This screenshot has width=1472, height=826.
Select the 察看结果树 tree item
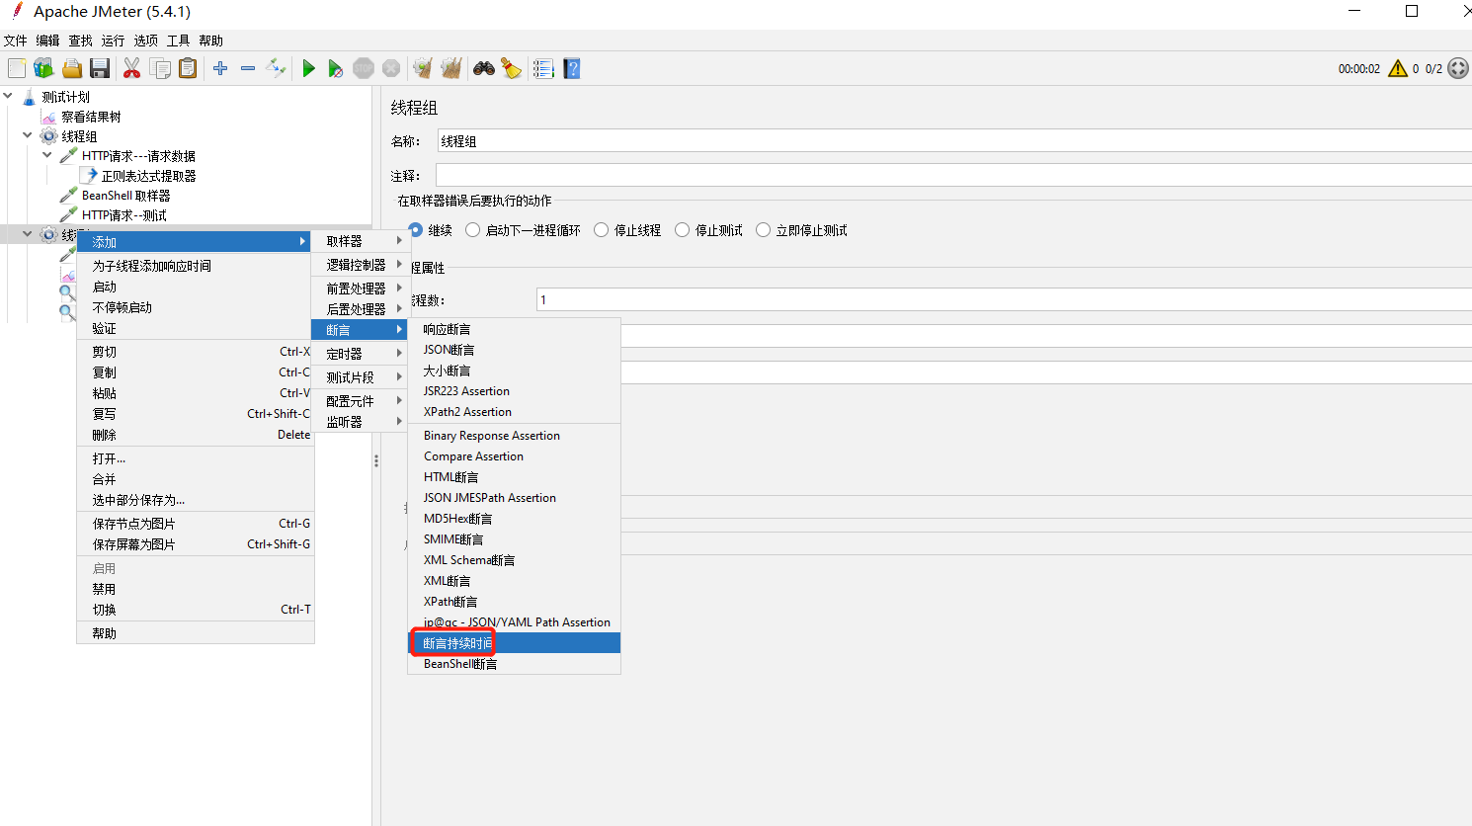pyautogui.click(x=91, y=117)
